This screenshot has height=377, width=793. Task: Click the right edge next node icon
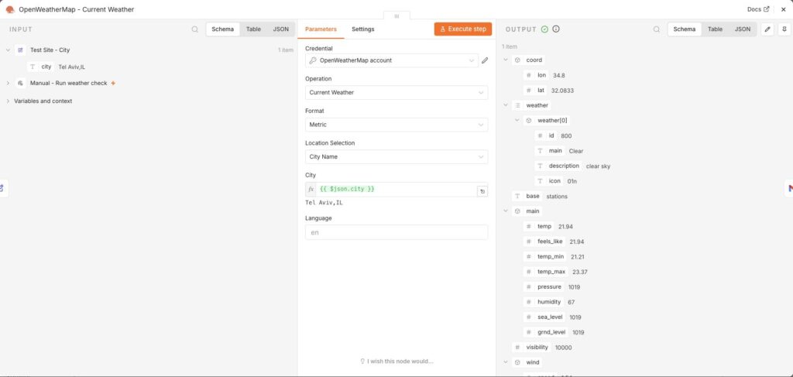click(x=789, y=188)
